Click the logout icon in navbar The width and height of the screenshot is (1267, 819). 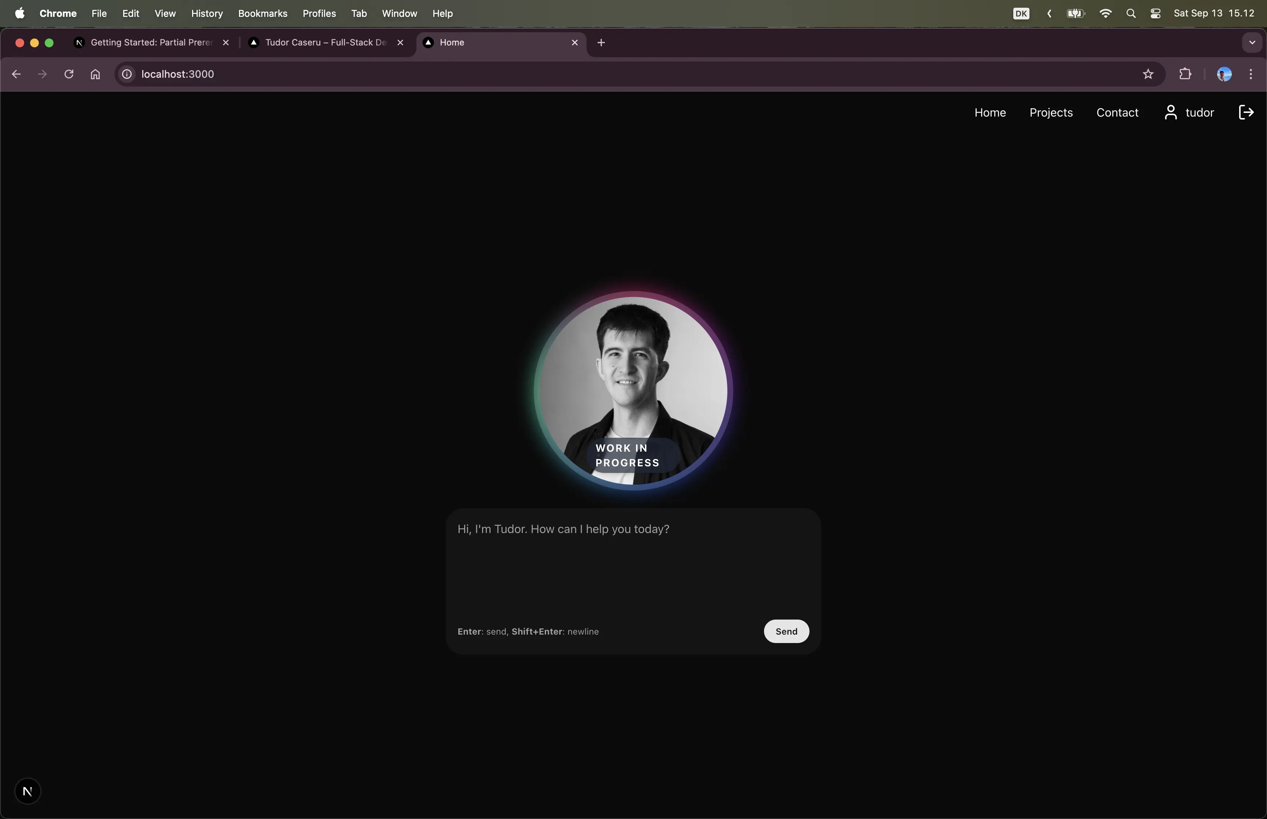point(1246,112)
